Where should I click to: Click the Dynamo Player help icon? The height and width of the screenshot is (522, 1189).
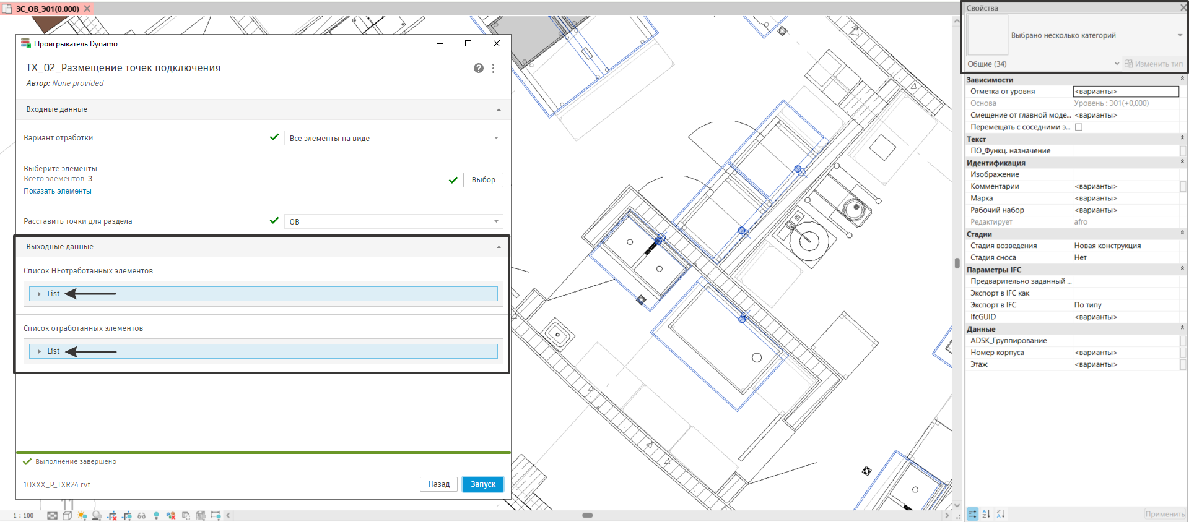tap(478, 68)
